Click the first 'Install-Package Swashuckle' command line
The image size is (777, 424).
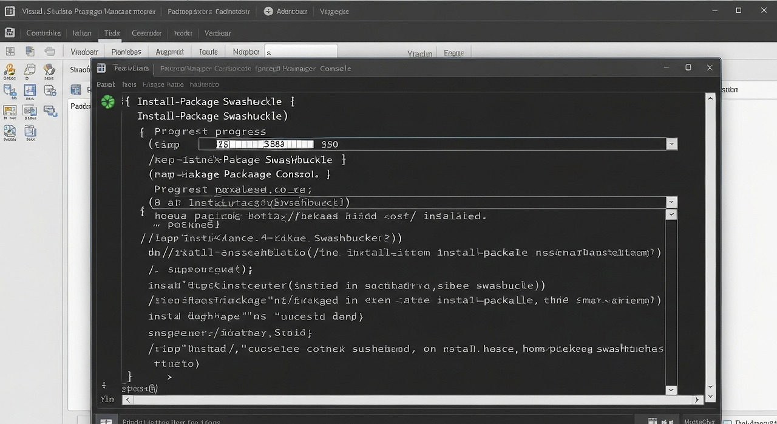tap(209, 101)
